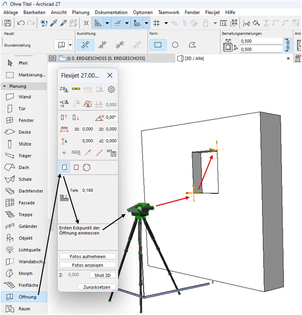The image size is (302, 315).
Task: Close the Flexijet palette
Action: (x=110, y=75)
